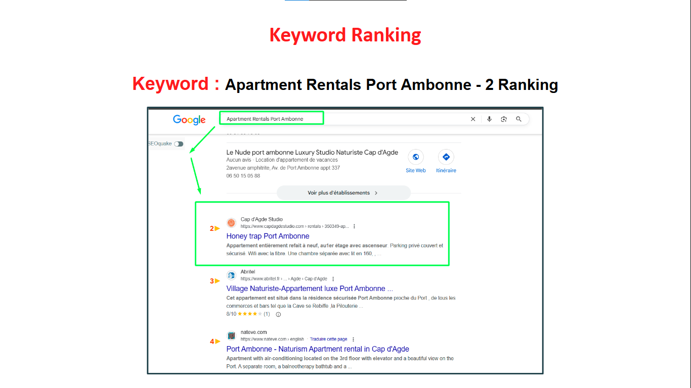Viewport: 691px width, 388px height.
Task: Click the Abritel site favicon
Action: click(x=231, y=275)
